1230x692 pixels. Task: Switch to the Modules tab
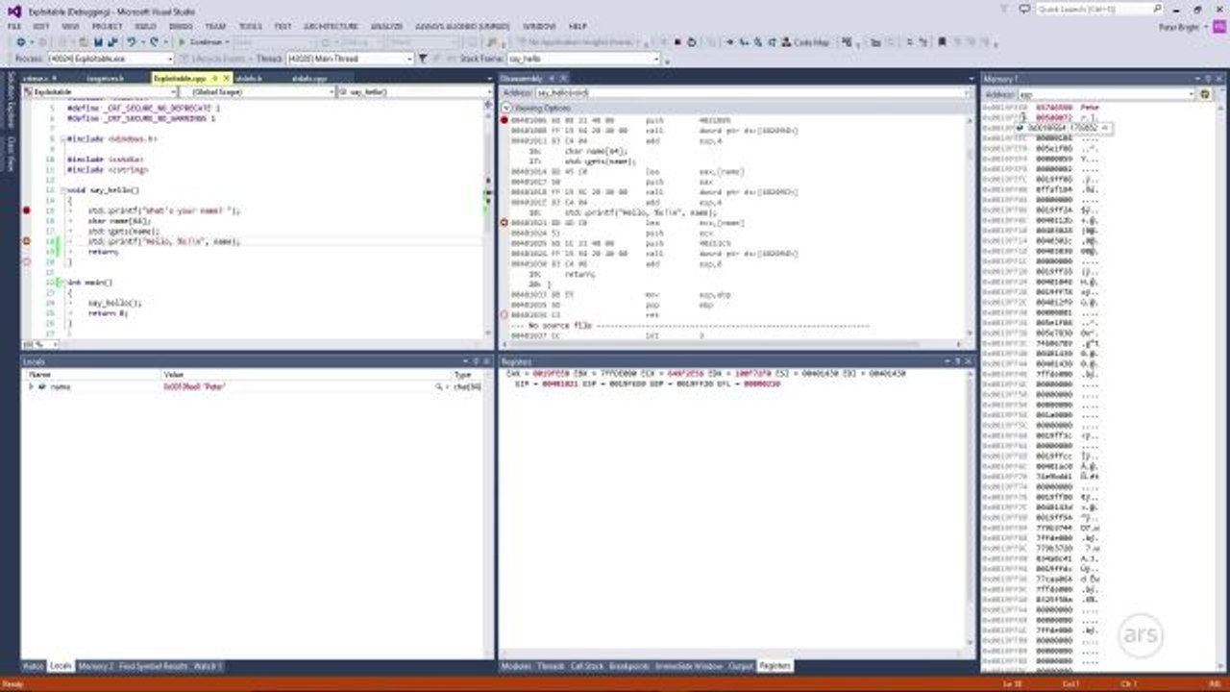516,666
